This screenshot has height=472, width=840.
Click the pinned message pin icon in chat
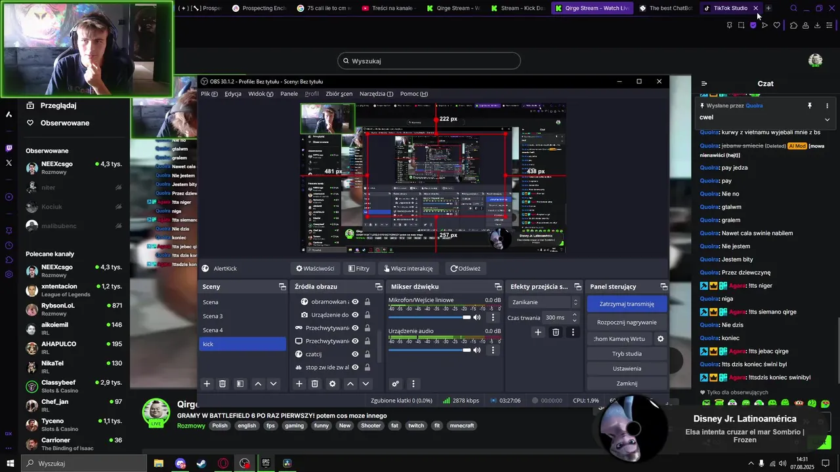click(x=810, y=106)
